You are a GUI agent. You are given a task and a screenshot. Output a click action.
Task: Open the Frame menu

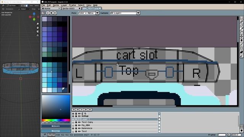(x=72, y=5)
